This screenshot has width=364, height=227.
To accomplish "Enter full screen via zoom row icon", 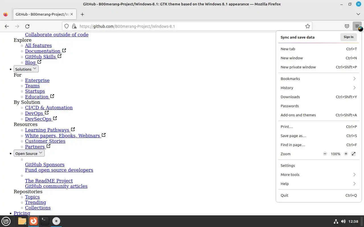I will pyautogui.click(x=353, y=154).
